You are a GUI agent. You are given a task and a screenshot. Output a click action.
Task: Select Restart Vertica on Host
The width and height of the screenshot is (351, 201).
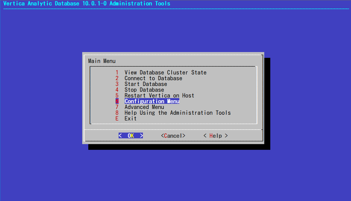[155, 95]
